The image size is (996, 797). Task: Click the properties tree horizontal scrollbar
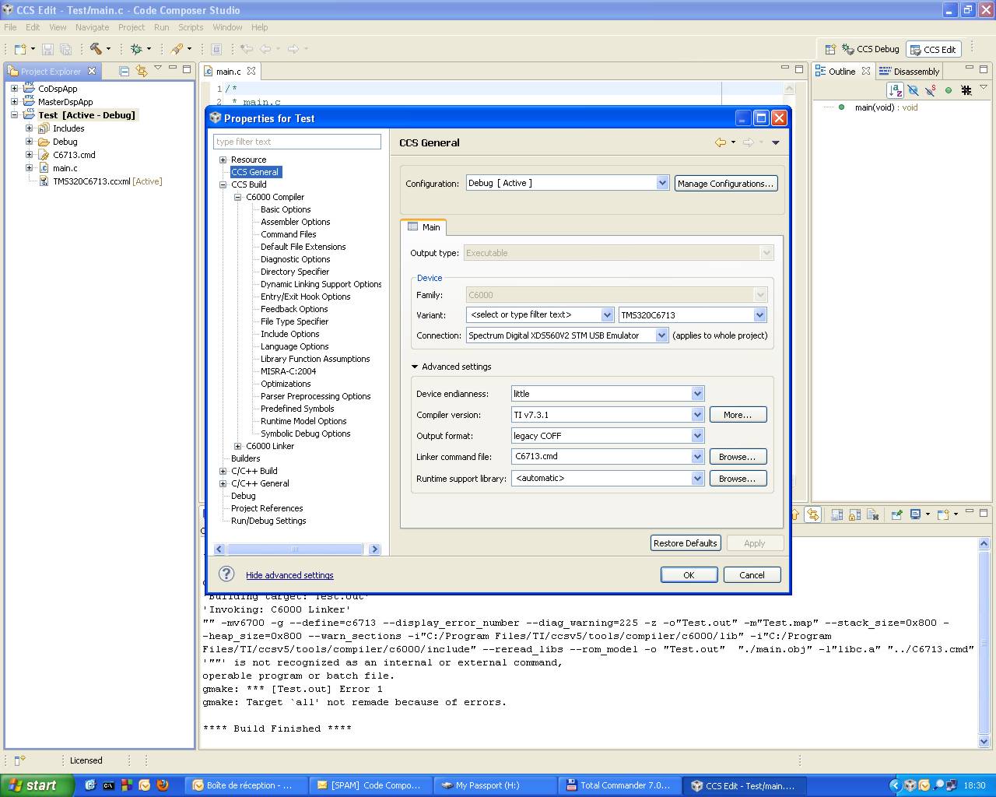click(x=296, y=549)
